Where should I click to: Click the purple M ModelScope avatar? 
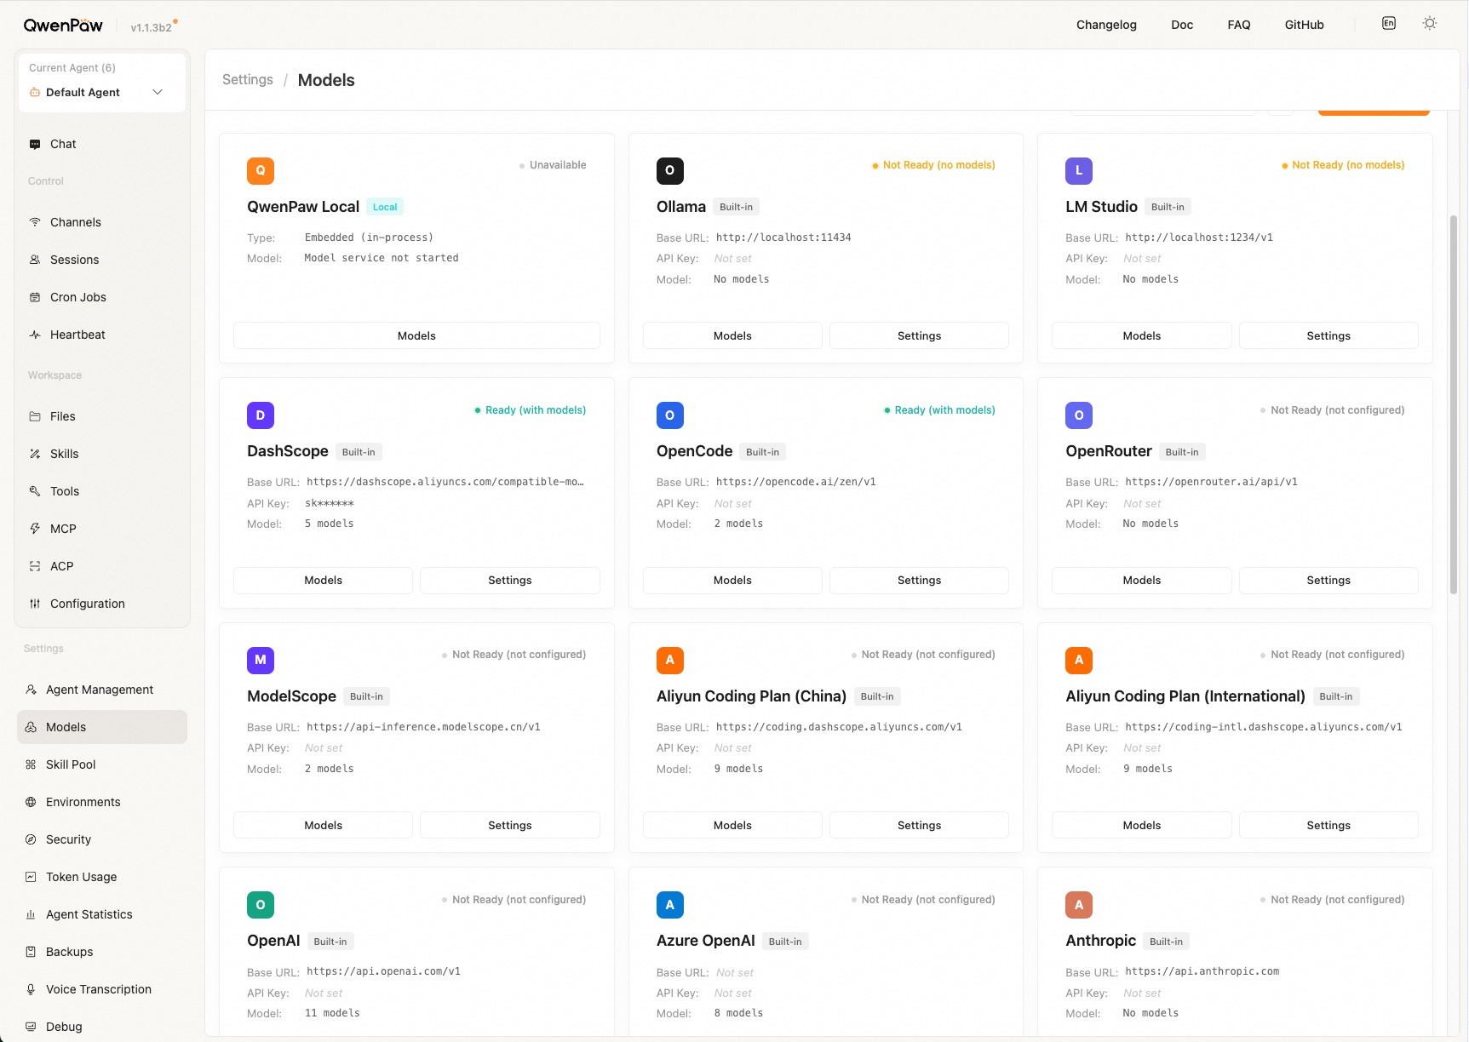coord(261,660)
